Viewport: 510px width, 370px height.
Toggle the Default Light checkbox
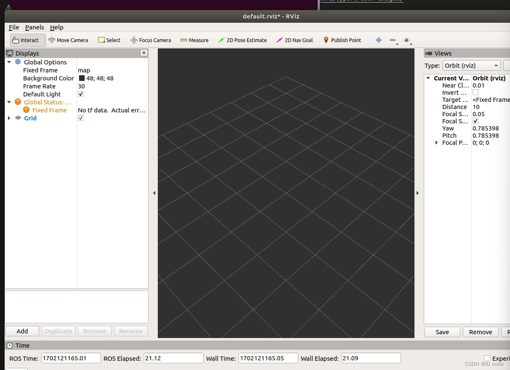point(80,94)
